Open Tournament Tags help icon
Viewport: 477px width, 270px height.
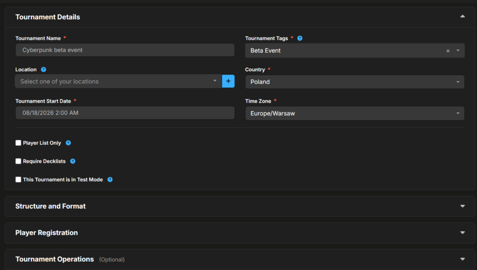[300, 38]
